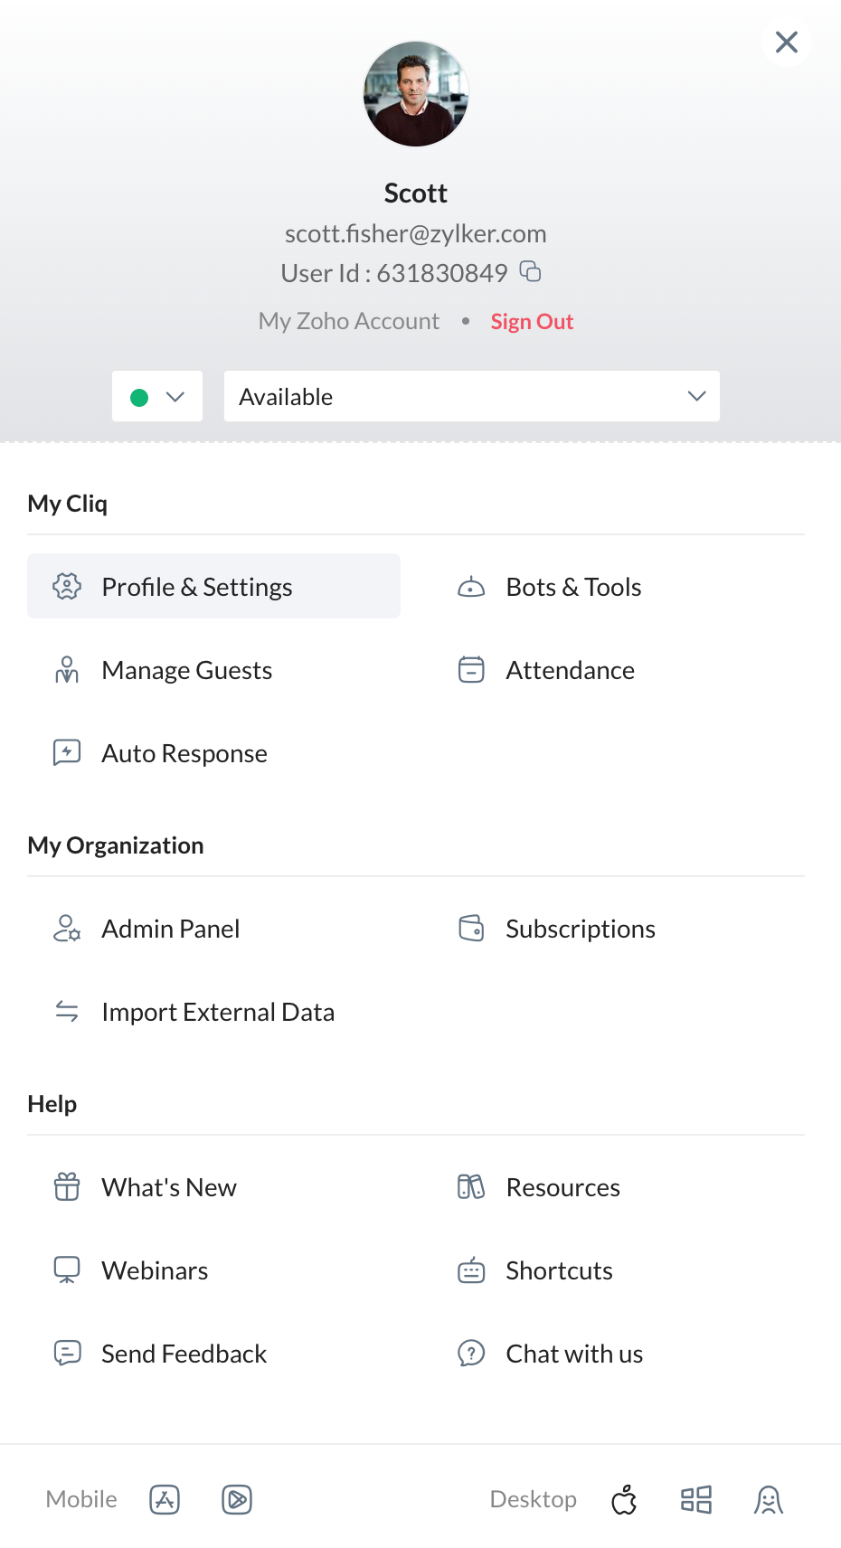Click the Profile & Settings gear icon
The height and width of the screenshot is (1548, 841).
67,586
